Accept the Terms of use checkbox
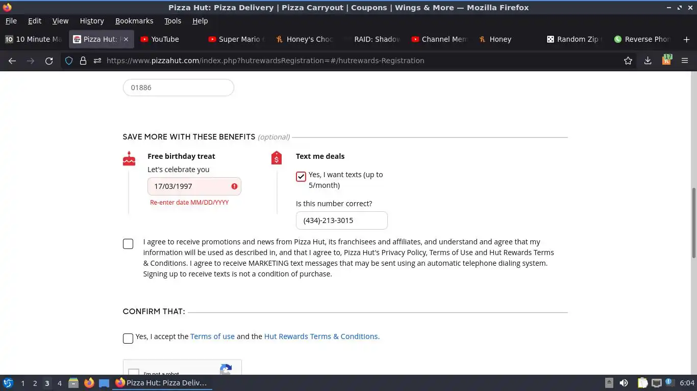Image resolution: width=697 pixels, height=391 pixels. click(128, 339)
